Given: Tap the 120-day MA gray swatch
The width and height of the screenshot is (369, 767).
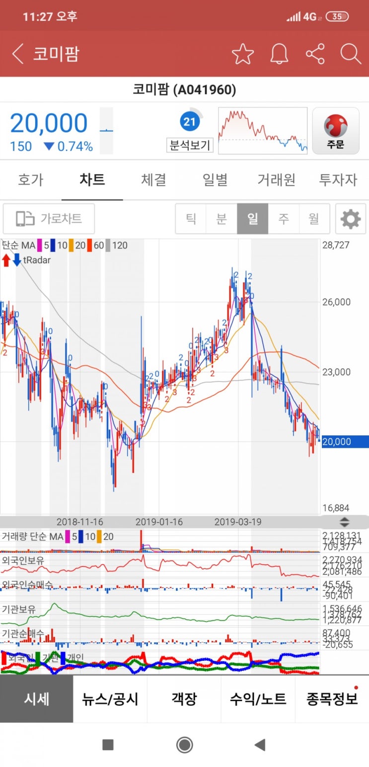Looking at the screenshot, I should click(x=108, y=245).
